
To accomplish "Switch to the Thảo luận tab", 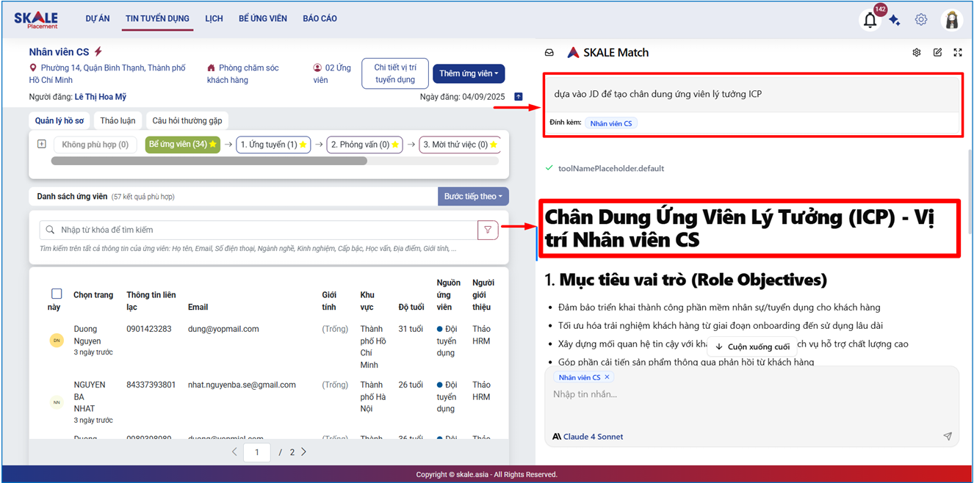I will point(118,120).
